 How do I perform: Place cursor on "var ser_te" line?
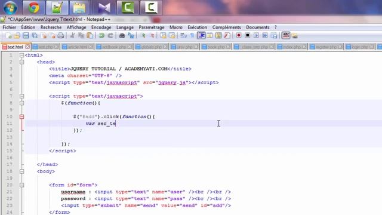point(204,124)
